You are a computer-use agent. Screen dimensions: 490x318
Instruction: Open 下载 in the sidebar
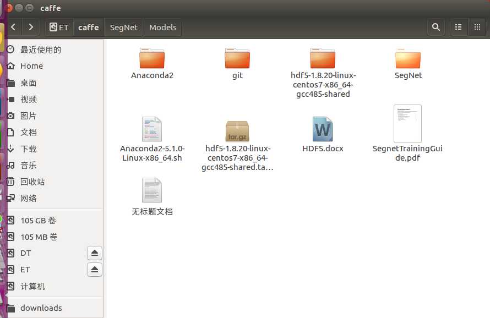click(55, 149)
